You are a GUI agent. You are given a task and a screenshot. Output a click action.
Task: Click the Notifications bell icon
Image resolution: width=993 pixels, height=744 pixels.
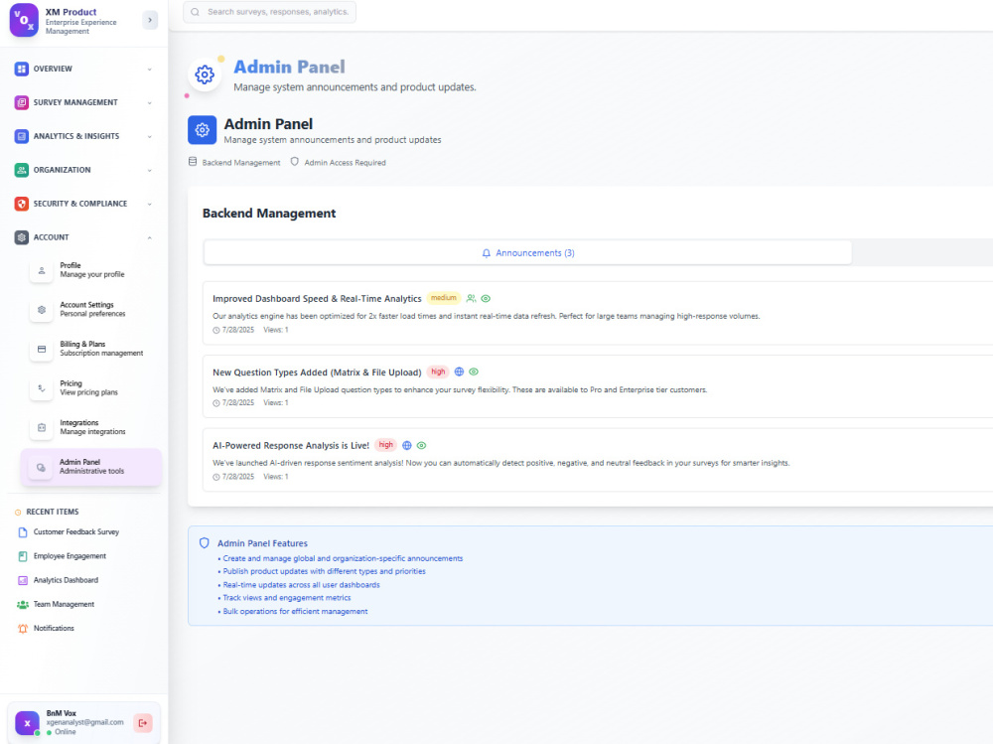click(x=23, y=629)
